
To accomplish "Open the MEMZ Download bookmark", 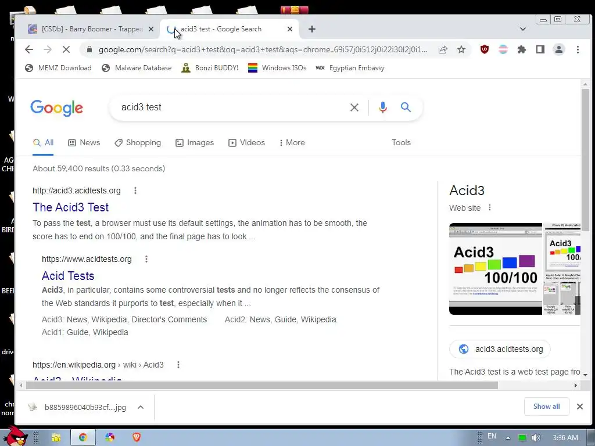I will (58, 68).
